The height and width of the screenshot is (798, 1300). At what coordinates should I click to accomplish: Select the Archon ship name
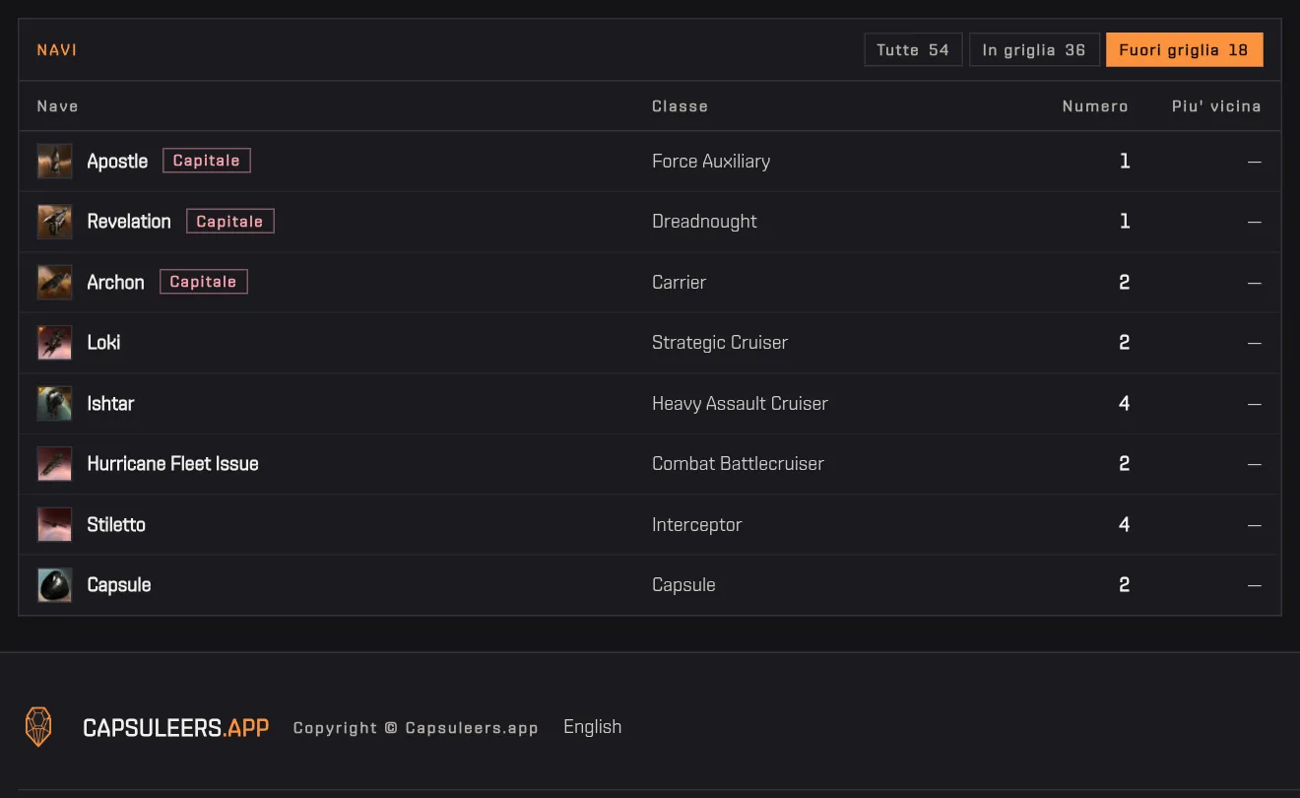tap(115, 283)
